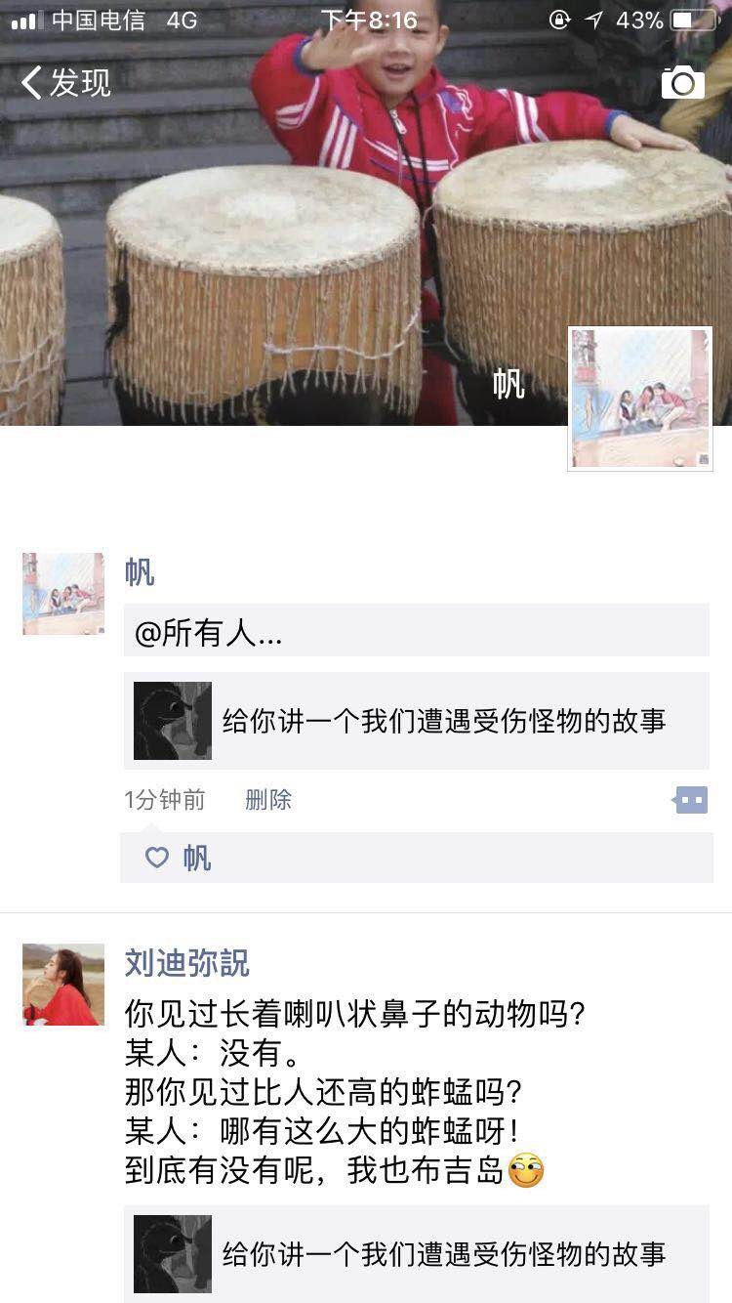Open 帆's avatar beside the first post
Screen dimensions: 732x1303
(63, 594)
